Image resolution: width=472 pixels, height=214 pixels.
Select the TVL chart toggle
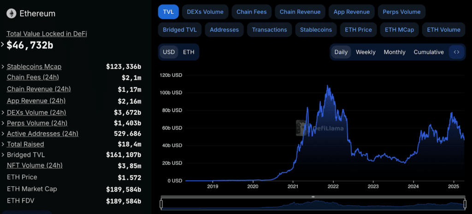[x=169, y=12]
